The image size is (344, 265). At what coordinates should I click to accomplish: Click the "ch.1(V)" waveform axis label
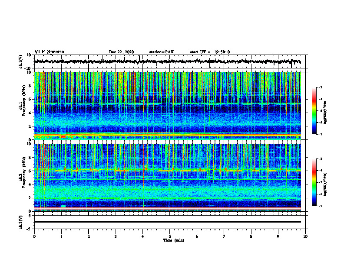tap(20, 61)
